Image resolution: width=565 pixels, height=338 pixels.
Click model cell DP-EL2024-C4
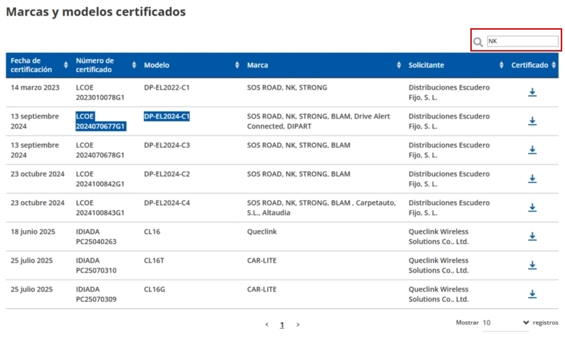pyautogui.click(x=167, y=203)
